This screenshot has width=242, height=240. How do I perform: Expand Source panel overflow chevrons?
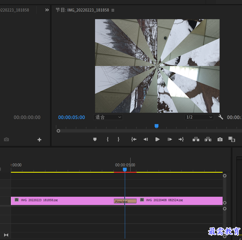click(x=47, y=10)
